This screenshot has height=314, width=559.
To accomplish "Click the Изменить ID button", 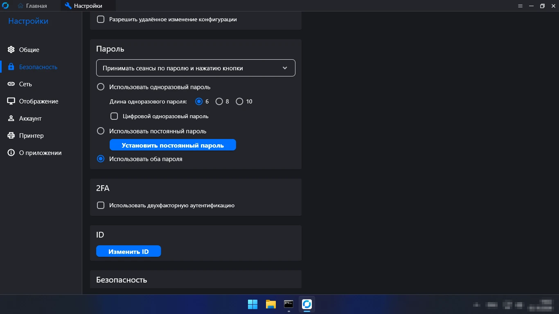I will tap(128, 251).
